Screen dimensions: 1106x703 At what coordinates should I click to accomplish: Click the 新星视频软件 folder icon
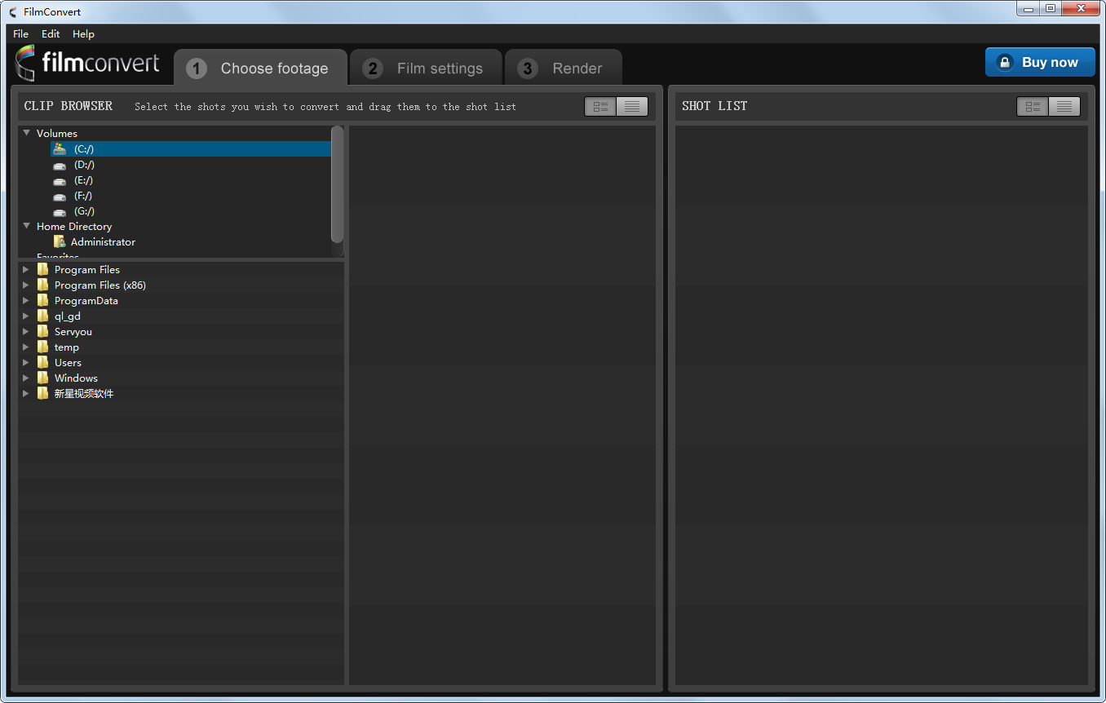(42, 393)
